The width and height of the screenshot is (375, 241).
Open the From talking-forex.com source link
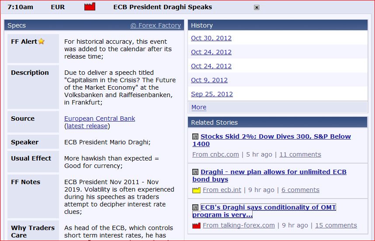[239, 225]
